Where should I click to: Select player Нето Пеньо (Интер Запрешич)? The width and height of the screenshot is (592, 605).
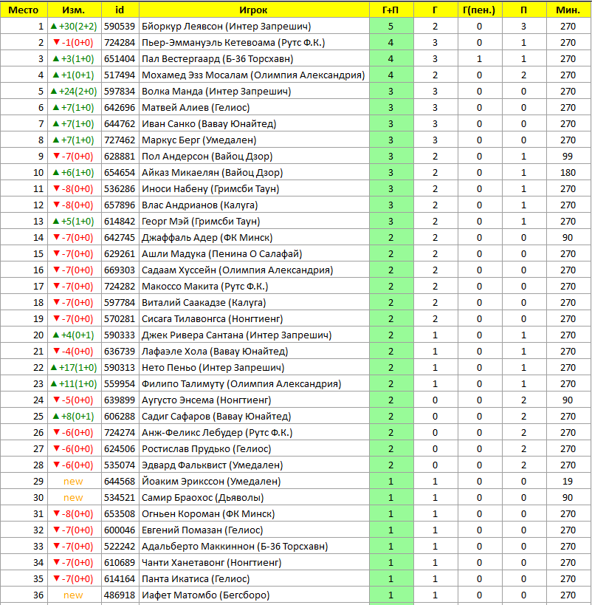[x=213, y=367]
